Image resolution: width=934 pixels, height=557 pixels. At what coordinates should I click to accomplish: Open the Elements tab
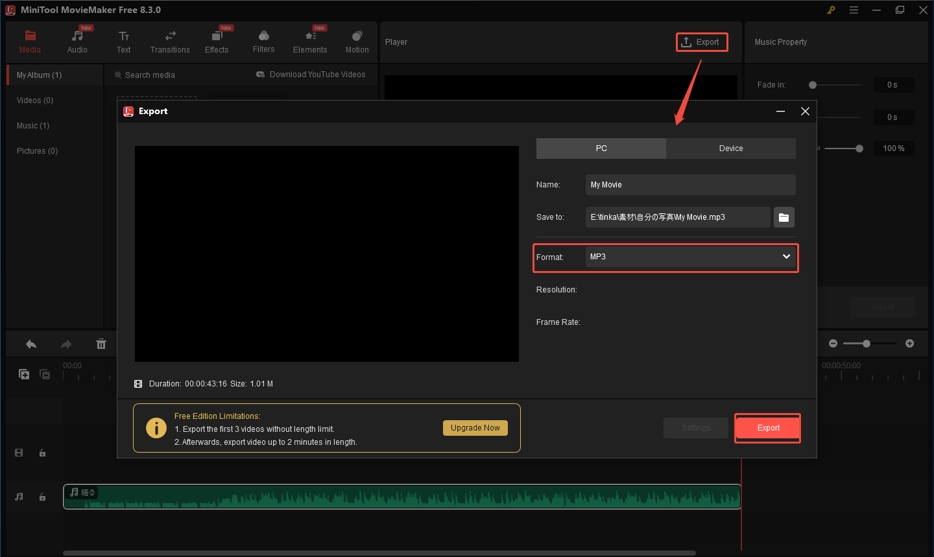tap(310, 41)
